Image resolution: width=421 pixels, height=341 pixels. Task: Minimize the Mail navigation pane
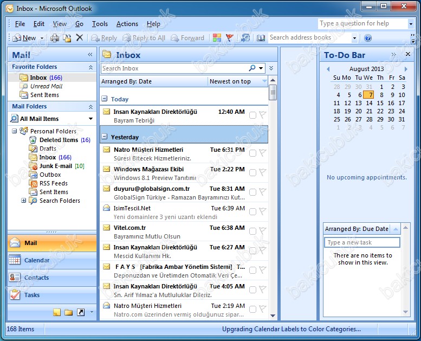point(90,55)
